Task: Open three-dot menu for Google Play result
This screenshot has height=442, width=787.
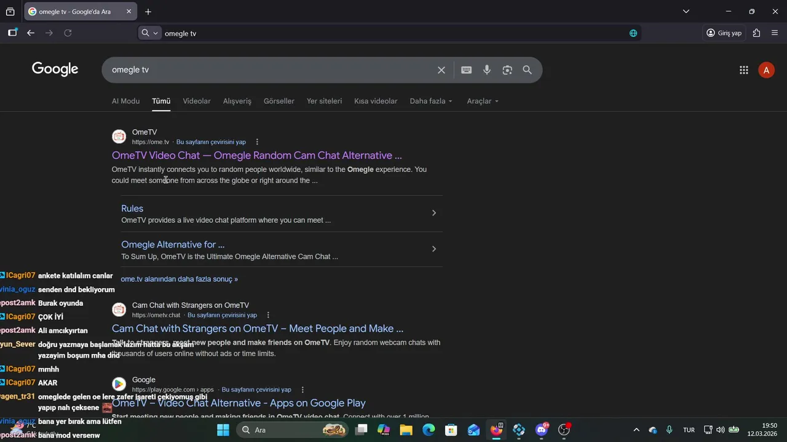Action: click(x=303, y=390)
